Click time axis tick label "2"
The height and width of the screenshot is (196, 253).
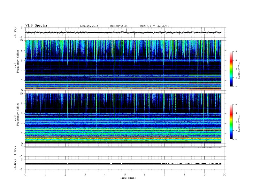click(65, 175)
